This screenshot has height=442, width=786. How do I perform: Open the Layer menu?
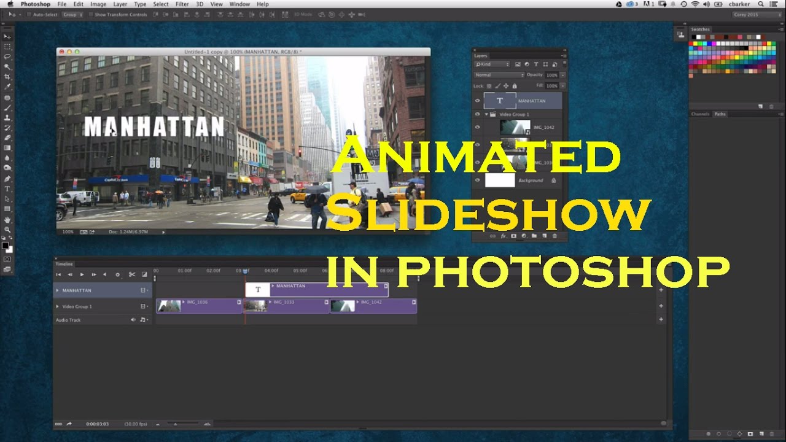[120, 4]
